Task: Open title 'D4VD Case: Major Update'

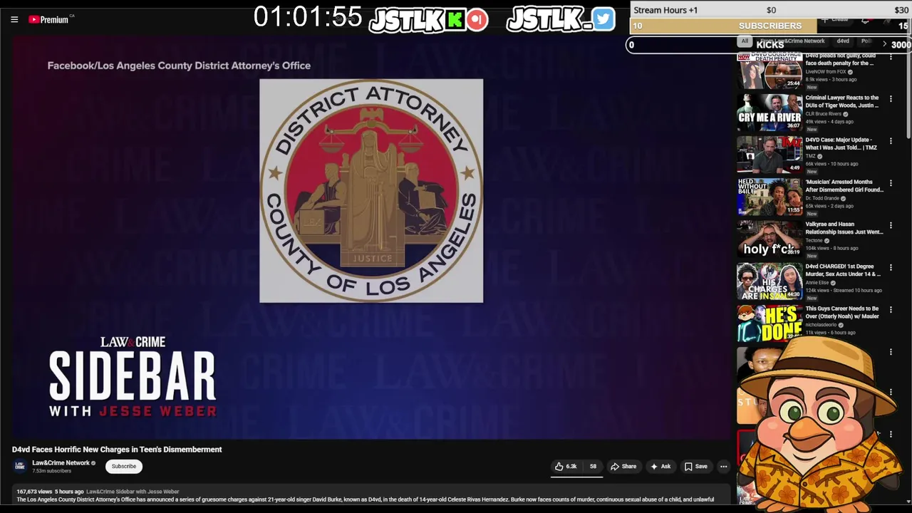Action: [841, 143]
